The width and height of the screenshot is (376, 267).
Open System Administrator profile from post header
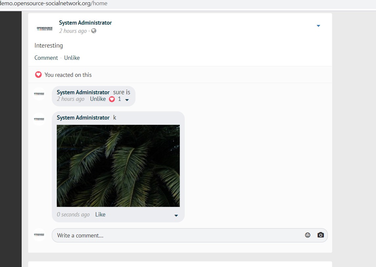click(85, 23)
